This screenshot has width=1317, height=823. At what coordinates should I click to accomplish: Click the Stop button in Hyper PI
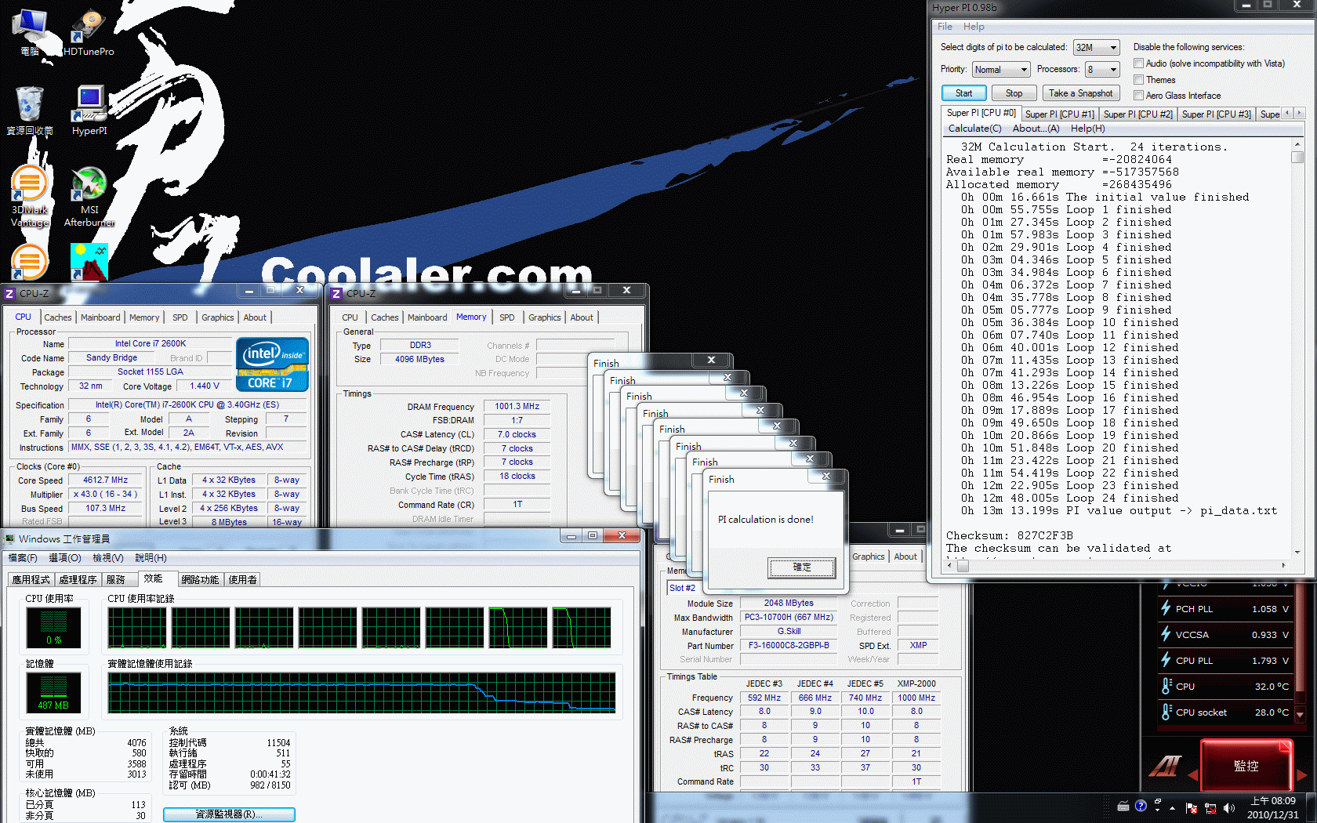pyautogui.click(x=1014, y=93)
